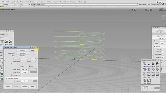166x93 pixels.
Task: Choose the purple surface evaluation shader
Action: coord(145,69)
